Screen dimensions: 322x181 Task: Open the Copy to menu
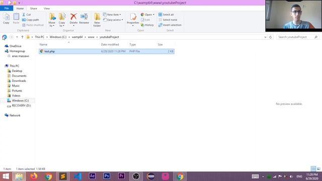[x=62, y=20]
